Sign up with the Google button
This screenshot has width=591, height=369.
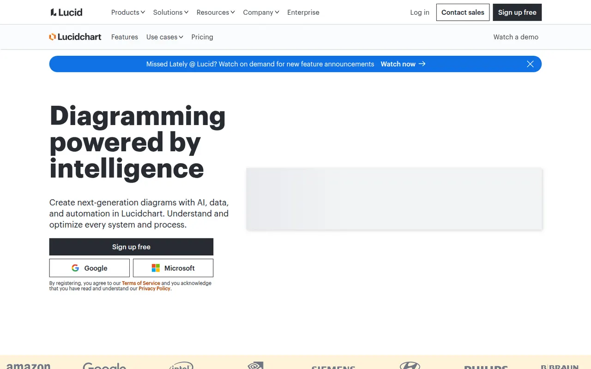[x=90, y=268]
